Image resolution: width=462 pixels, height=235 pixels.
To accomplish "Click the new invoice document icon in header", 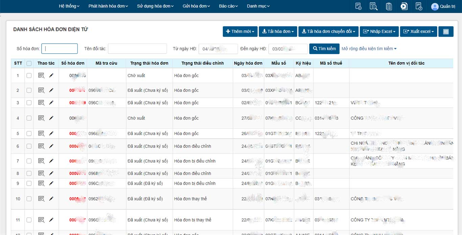I will click(359, 6).
